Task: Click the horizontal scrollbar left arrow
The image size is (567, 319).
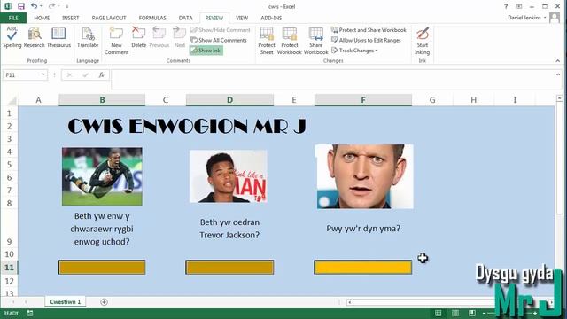Action: point(350,302)
